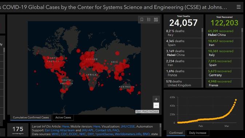The height and width of the screenshot is (138, 245).
Task: Click the Total Recovered list scrollbar
Action: pos(242,58)
